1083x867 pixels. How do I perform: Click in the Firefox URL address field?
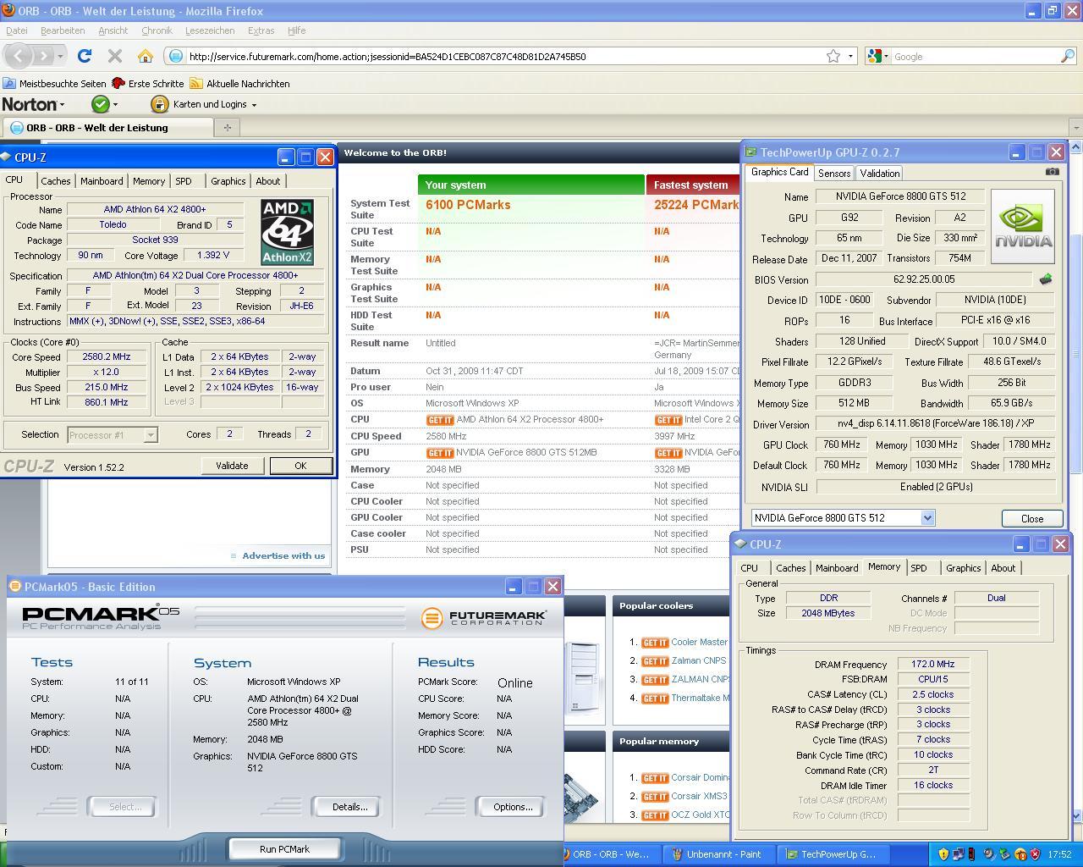pyautogui.click(x=499, y=57)
